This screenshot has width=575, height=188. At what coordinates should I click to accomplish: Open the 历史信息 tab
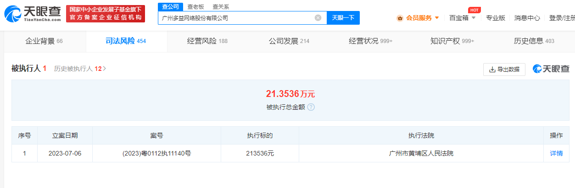click(534, 41)
